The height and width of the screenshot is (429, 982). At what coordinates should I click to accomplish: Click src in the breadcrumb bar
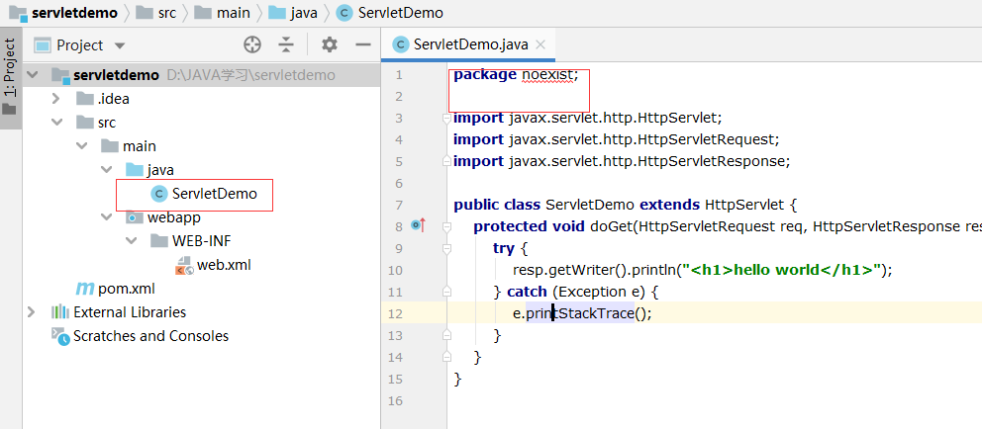(x=166, y=13)
